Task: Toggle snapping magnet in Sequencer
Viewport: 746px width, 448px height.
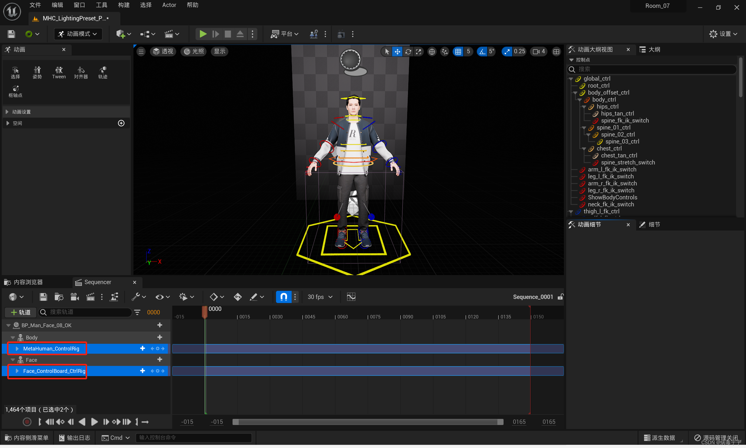Action: (283, 297)
